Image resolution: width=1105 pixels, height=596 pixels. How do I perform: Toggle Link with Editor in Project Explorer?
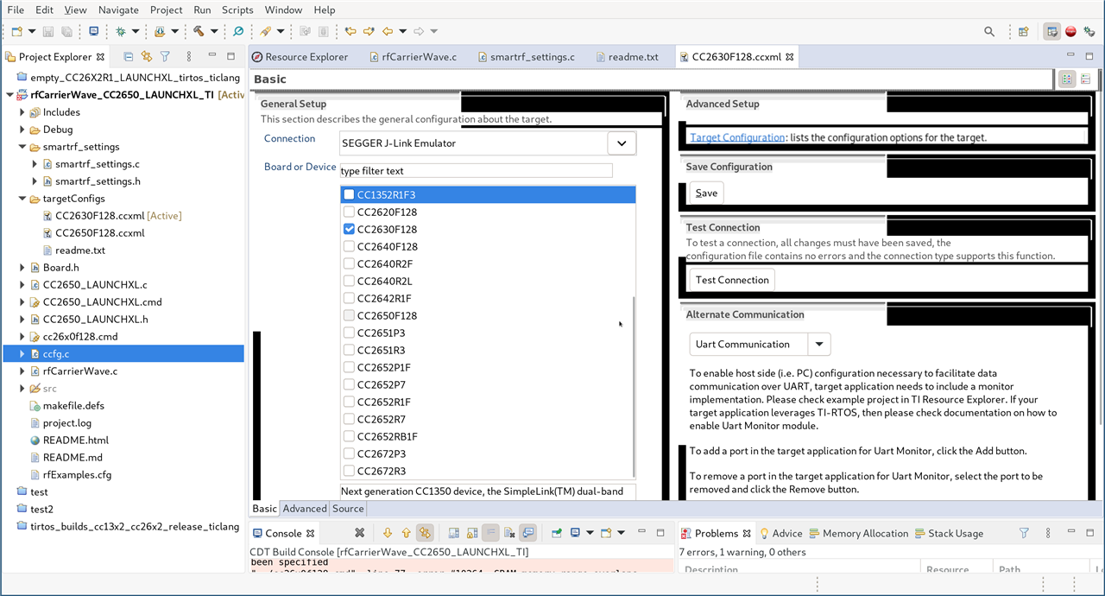pyautogui.click(x=146, y=56)
